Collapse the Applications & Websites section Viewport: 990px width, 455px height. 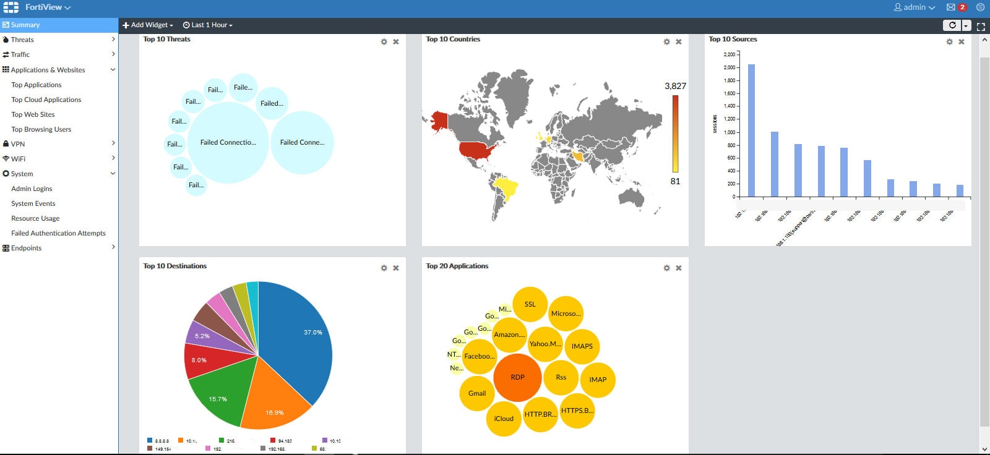(113, 70)
